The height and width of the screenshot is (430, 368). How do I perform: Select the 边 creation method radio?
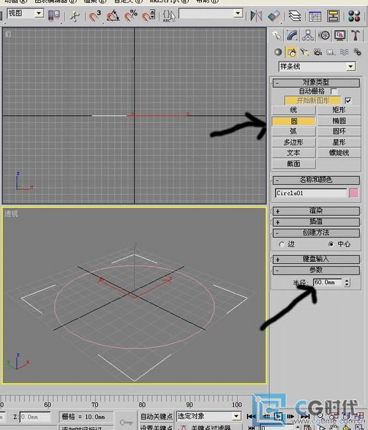(x=281, y=244)
